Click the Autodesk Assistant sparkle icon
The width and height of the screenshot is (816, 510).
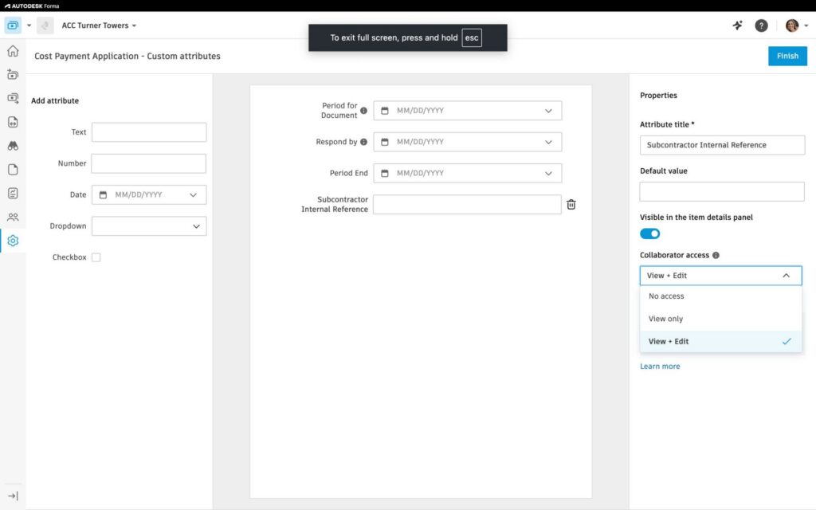point(738,25)
